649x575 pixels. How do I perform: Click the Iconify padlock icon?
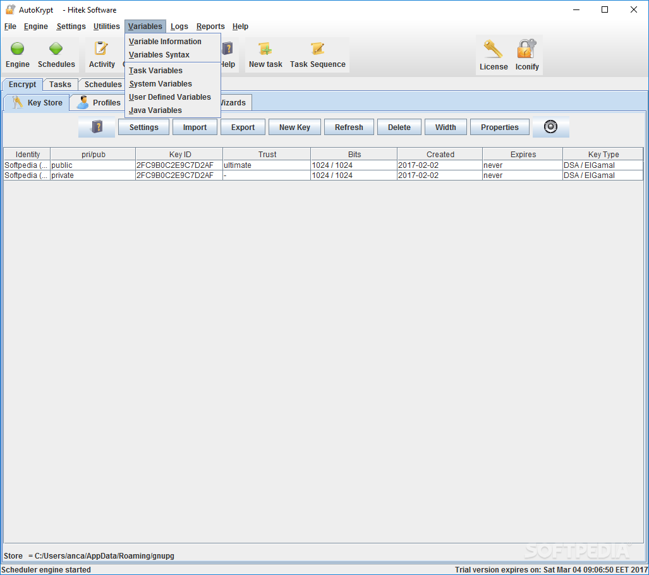[x=526, y=49]
